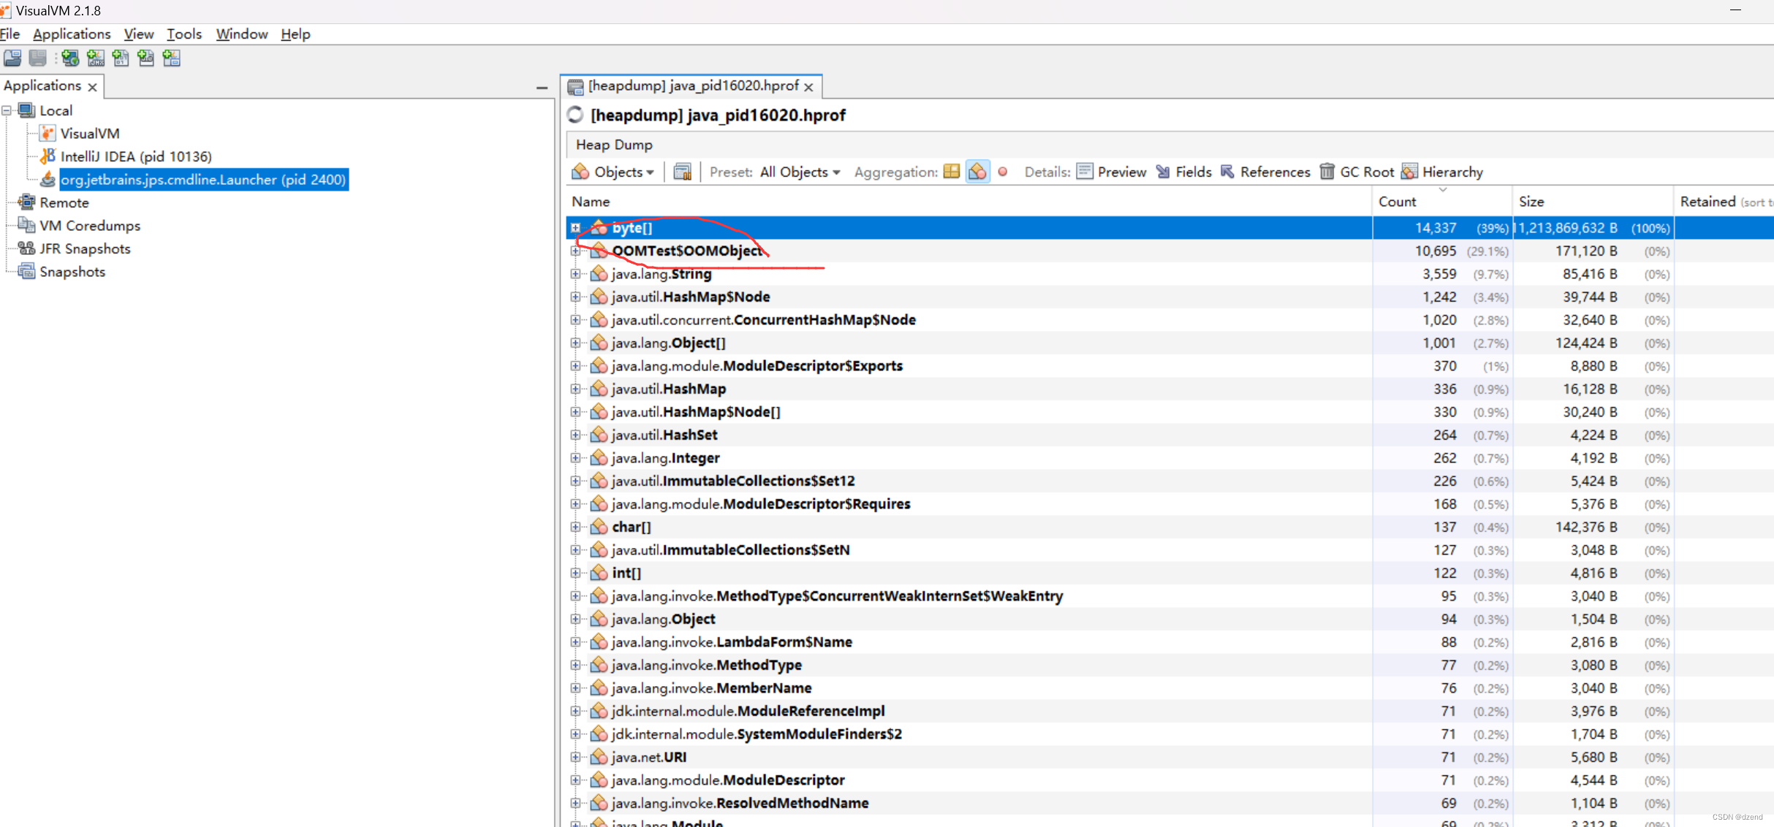
Task: Select the heapdump java_pid16020.hprof tab
Action: [x=691, y=86]
